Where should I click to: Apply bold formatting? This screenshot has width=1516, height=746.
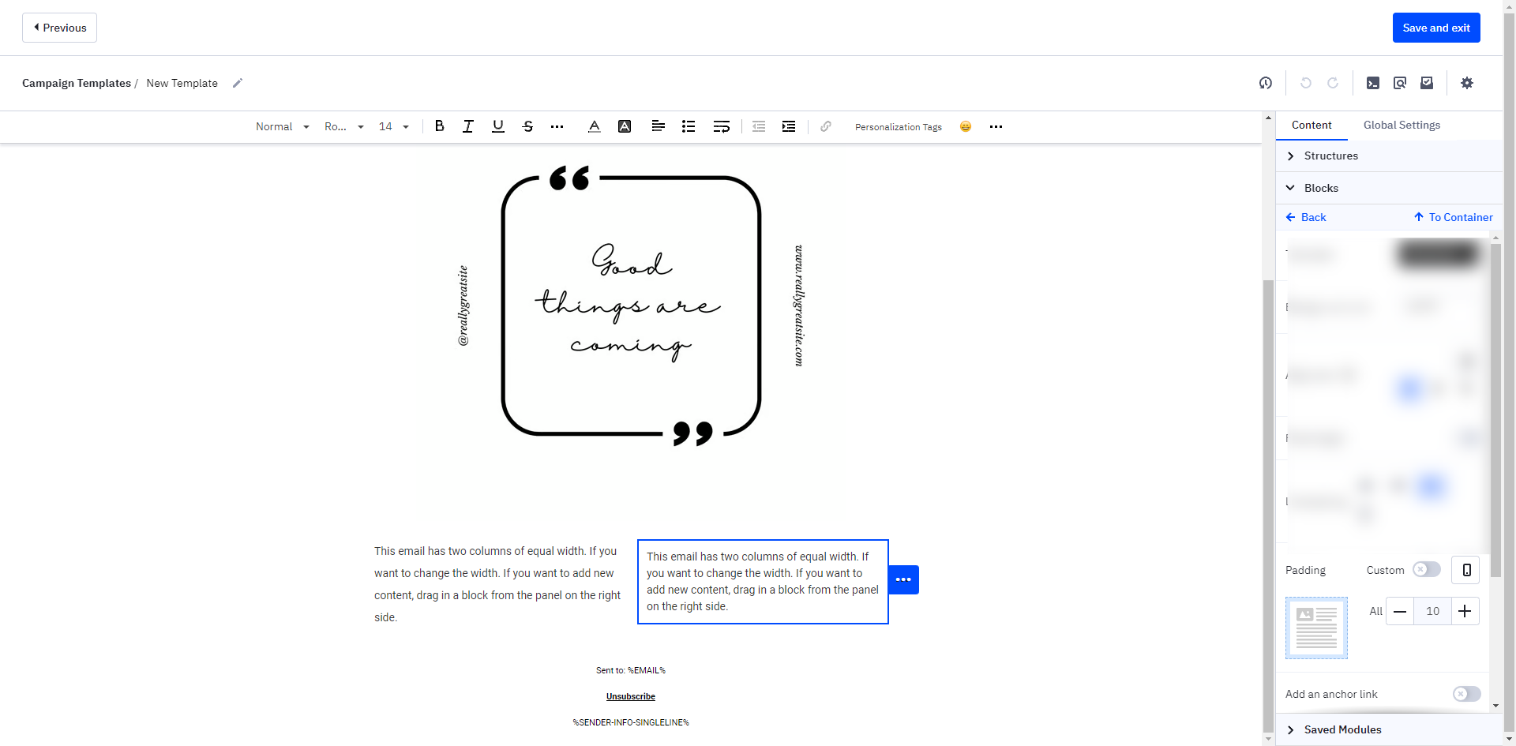point(440,126)
